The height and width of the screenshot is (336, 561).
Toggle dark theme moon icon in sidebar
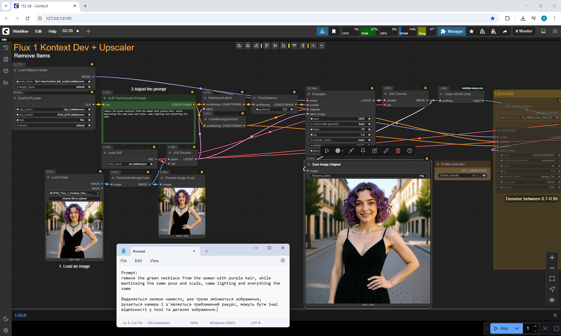pos(6,319)
